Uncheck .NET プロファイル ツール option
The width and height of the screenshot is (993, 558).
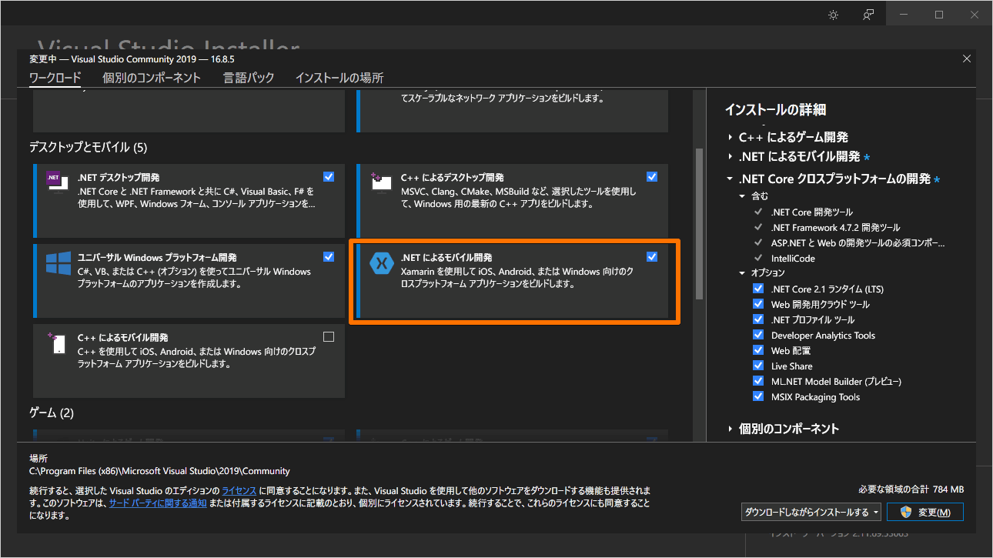pos(758,319)
